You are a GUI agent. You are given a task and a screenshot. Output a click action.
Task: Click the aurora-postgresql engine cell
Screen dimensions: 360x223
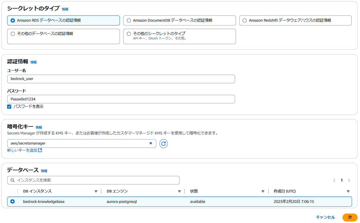pos(122,202)
